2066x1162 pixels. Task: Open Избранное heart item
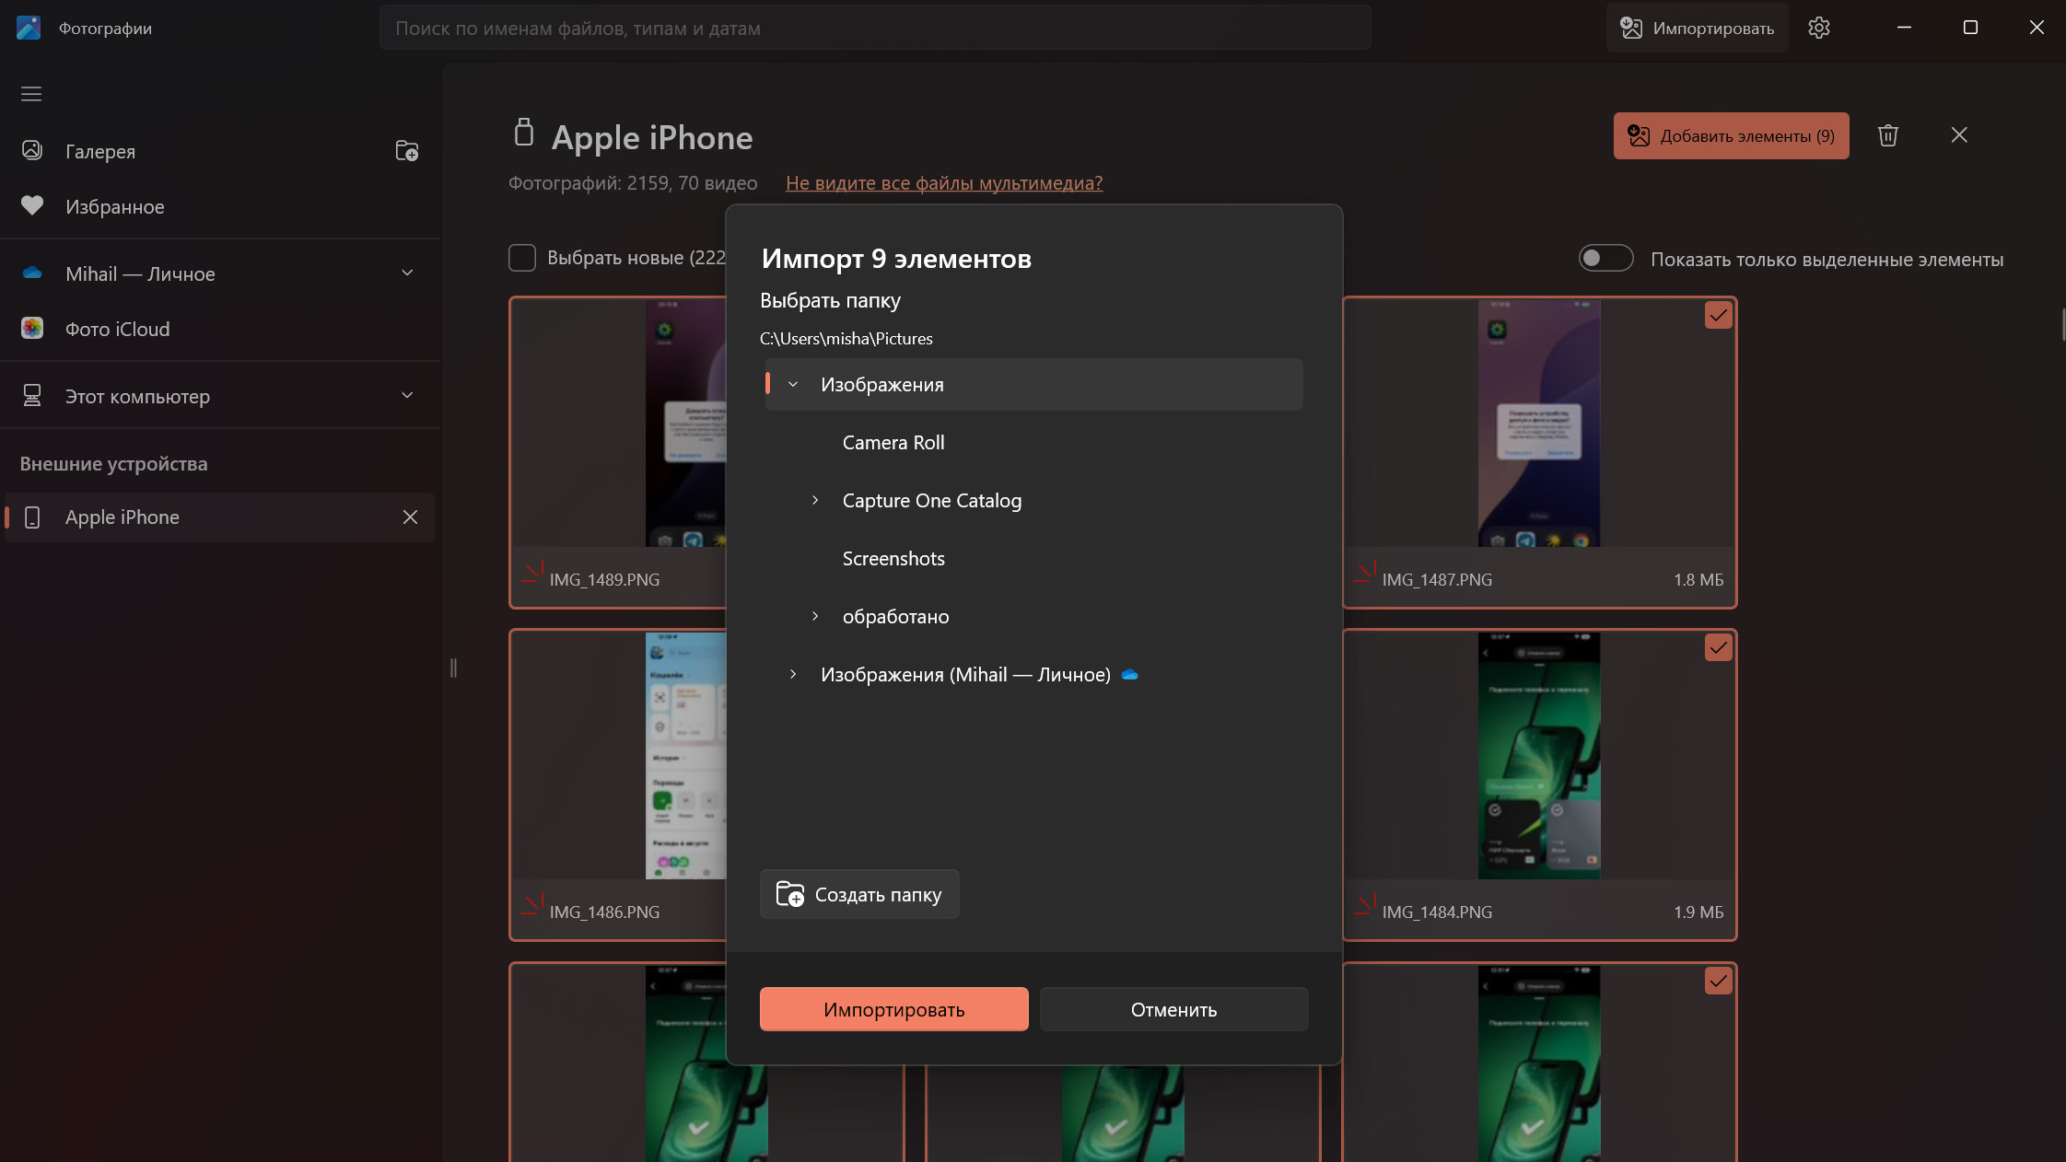coord(114,206)
